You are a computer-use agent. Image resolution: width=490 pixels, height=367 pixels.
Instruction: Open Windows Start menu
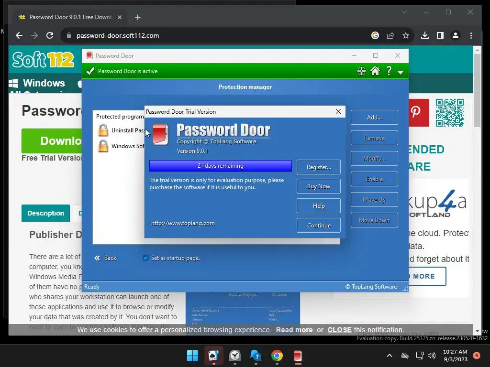(x=192, y=356)
